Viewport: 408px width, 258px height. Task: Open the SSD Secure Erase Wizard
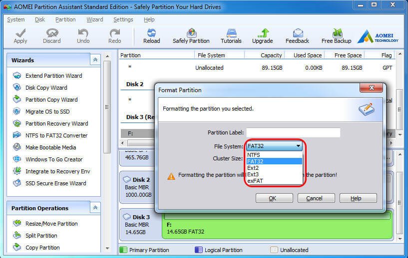(x=55, y=183)
